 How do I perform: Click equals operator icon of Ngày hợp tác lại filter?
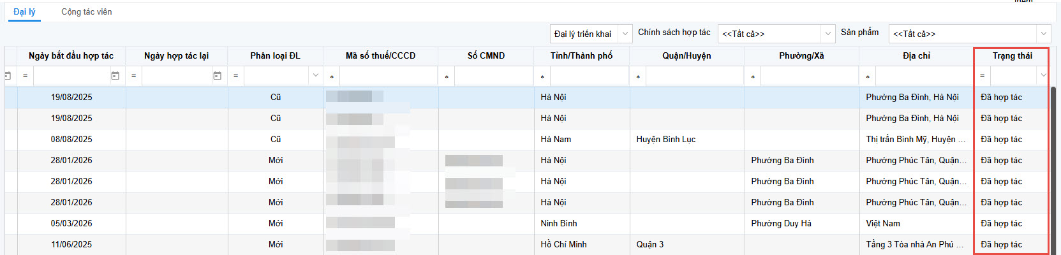pyautogui.click(x=134, y=76)
